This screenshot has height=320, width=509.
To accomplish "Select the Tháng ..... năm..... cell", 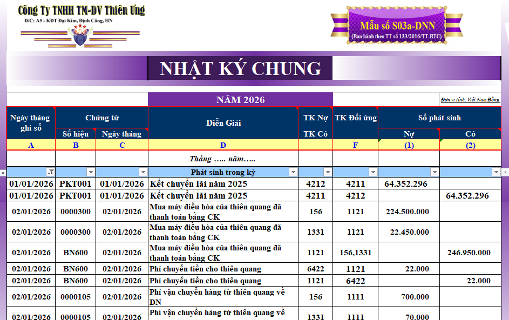I will (x=223, y=159).
